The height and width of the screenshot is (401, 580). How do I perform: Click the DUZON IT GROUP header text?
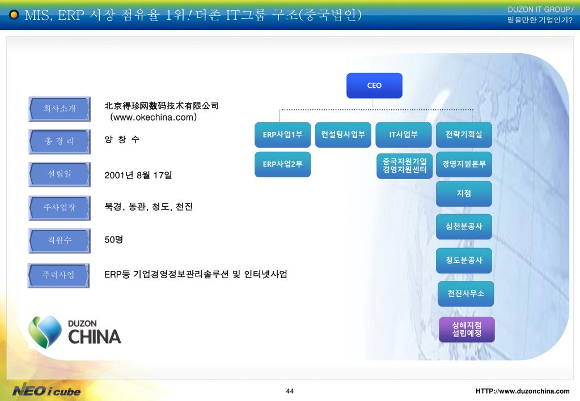click(540, 10)
